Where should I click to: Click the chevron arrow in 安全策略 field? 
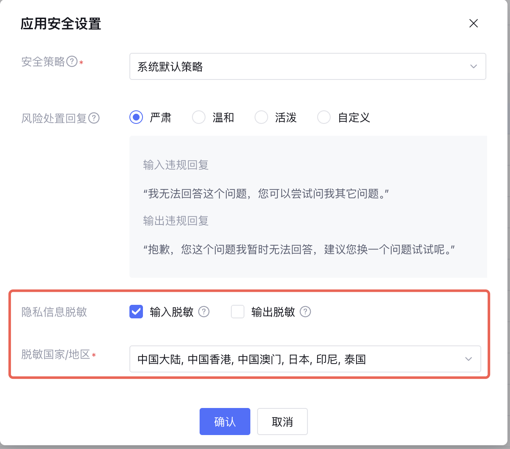[x=474, y=66]
